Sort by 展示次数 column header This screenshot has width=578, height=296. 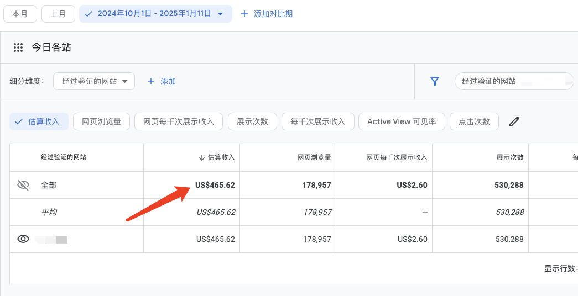click(510, 157)
